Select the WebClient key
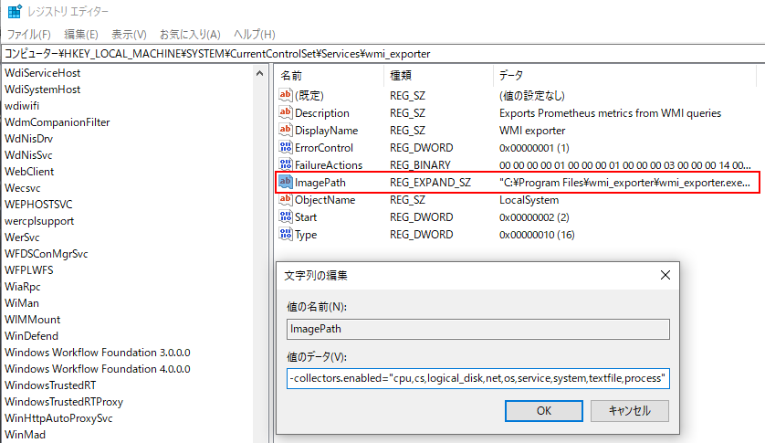The image size is (765, 443). 29,172
